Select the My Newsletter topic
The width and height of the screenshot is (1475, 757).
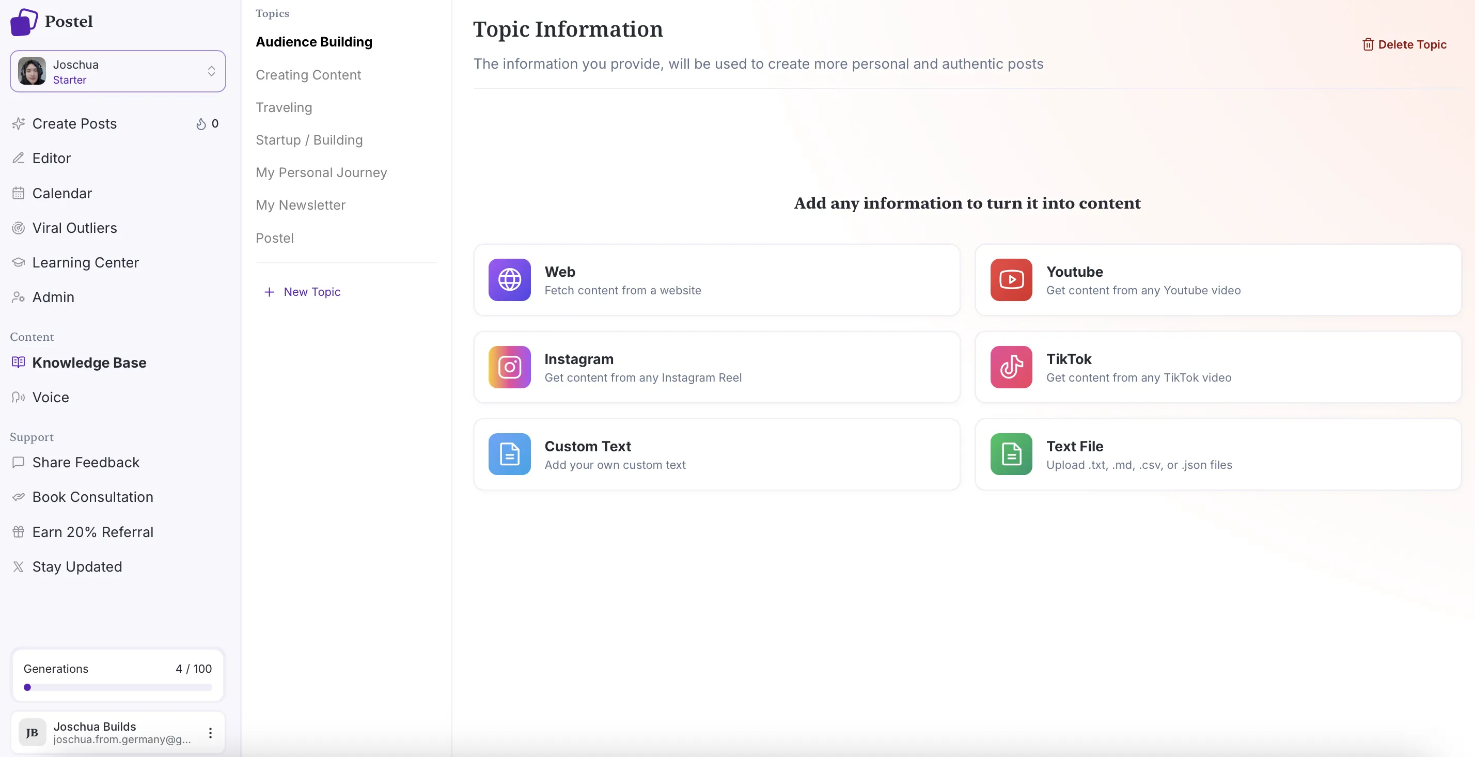[301, 205]
